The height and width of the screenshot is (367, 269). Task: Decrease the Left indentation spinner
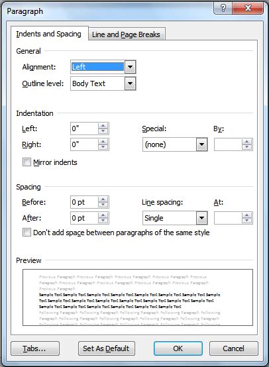tap(103, 131)
